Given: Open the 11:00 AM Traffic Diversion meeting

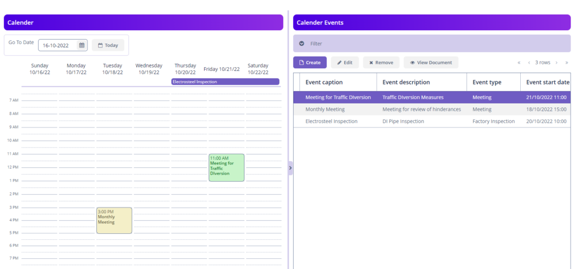Looking at the screenshot, I should [226, 167].
